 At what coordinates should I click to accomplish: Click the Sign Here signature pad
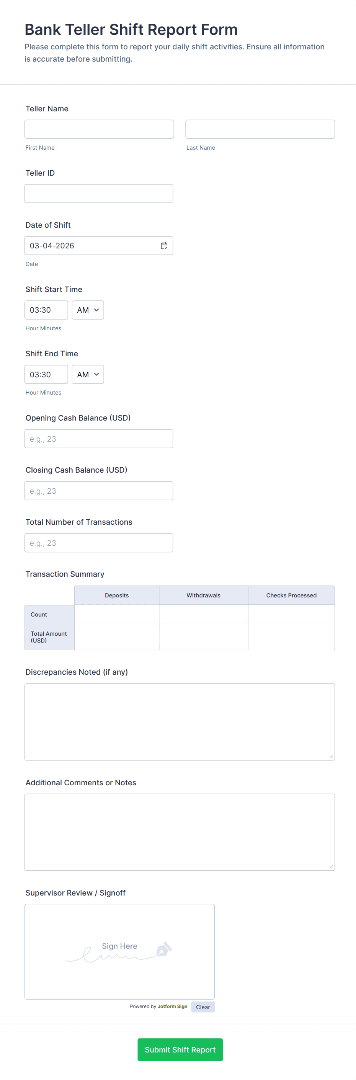119,951
